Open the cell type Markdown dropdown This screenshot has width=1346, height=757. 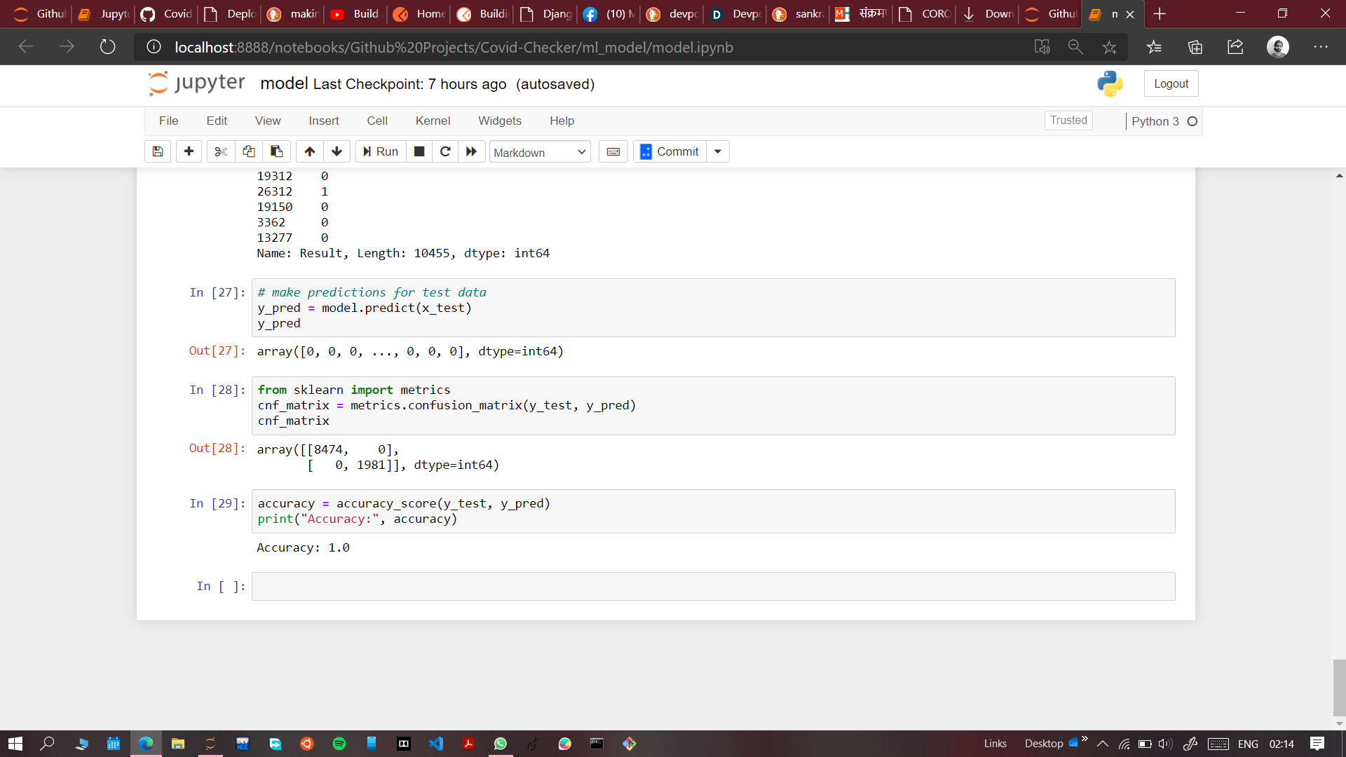(539, 152)
